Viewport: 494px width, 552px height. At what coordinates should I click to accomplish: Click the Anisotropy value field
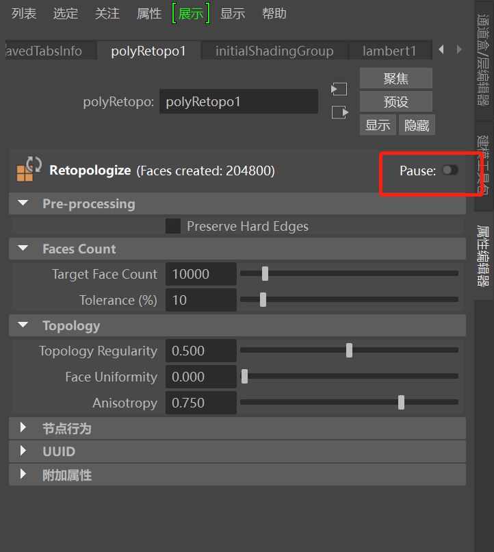[201, 403]
